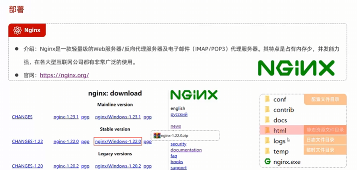Click the docs folder icon
The width and height of the screenshot is (357, 170).
[267, 120]
